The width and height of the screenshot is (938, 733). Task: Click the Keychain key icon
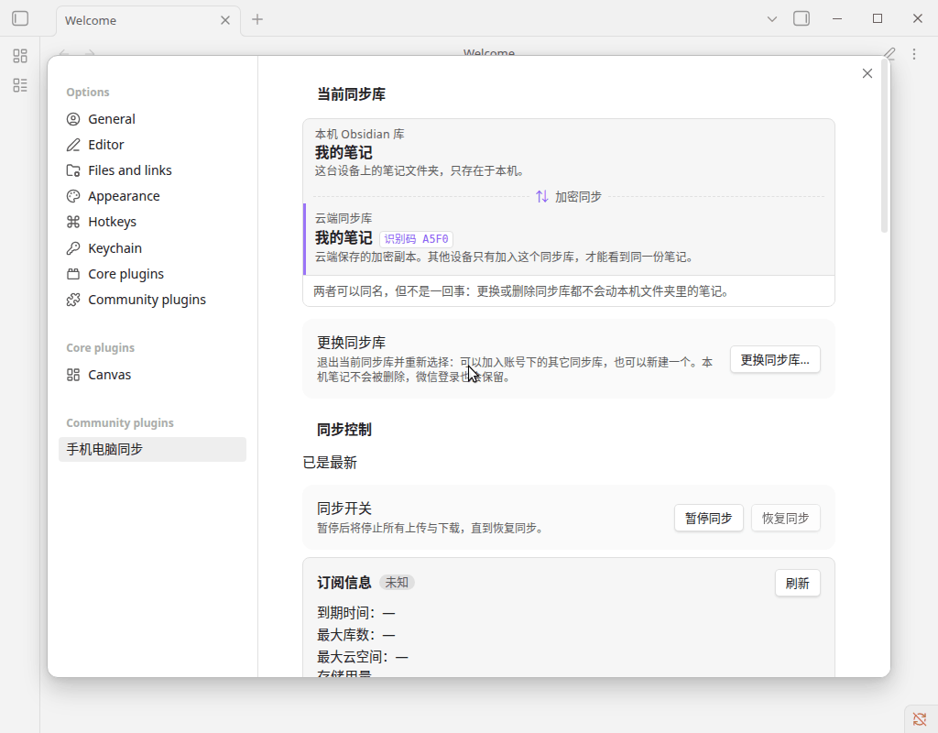(x=73, y=248)
